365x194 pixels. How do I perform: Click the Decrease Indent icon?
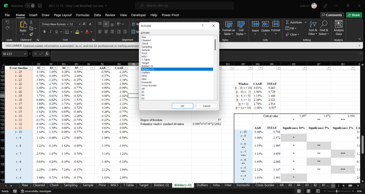point(119,32)
